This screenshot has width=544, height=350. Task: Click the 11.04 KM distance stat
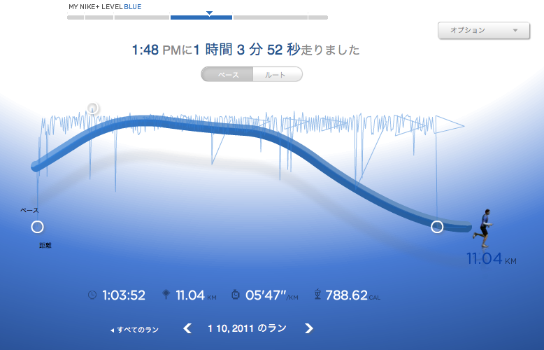click(x=196, y=295)
